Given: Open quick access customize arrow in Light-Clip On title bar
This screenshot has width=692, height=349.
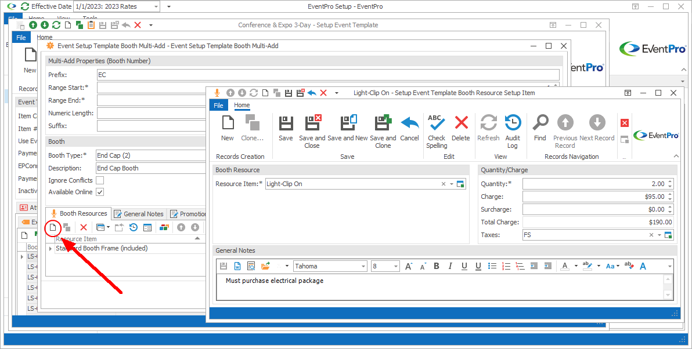Looking at the screenshot, I should pos(337,93).
